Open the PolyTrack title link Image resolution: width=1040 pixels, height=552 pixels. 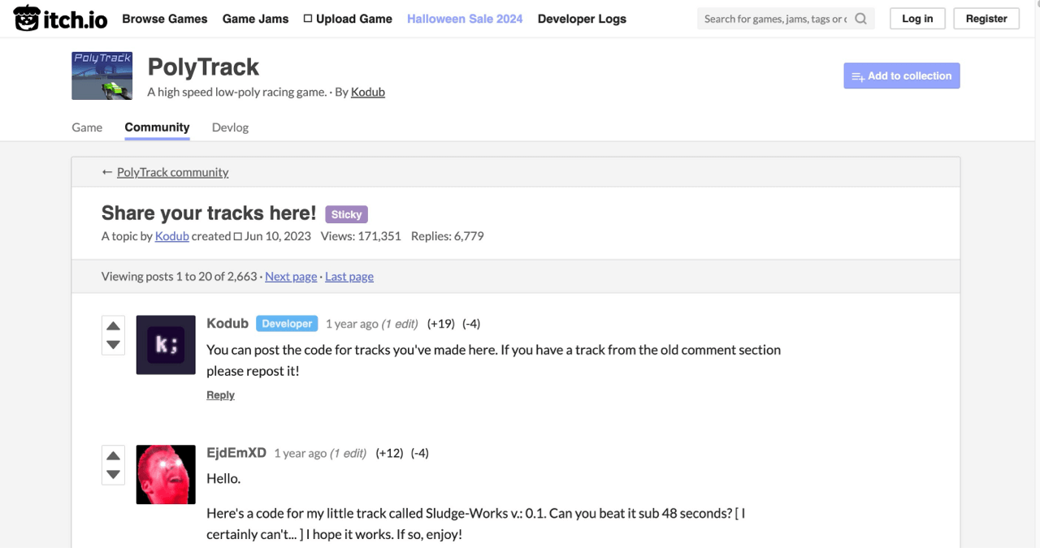pos(203,67)
